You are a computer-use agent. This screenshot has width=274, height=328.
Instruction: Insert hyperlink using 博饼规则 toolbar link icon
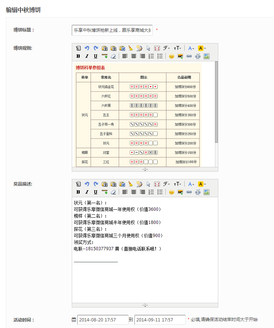coord(189,56)
